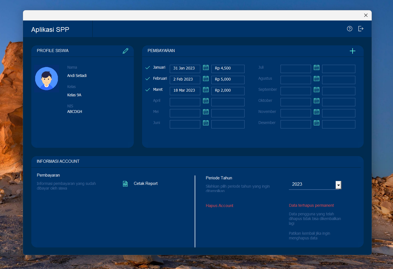
Task: Open the 2023 year combo box
Action: click(x=312, y=184)
